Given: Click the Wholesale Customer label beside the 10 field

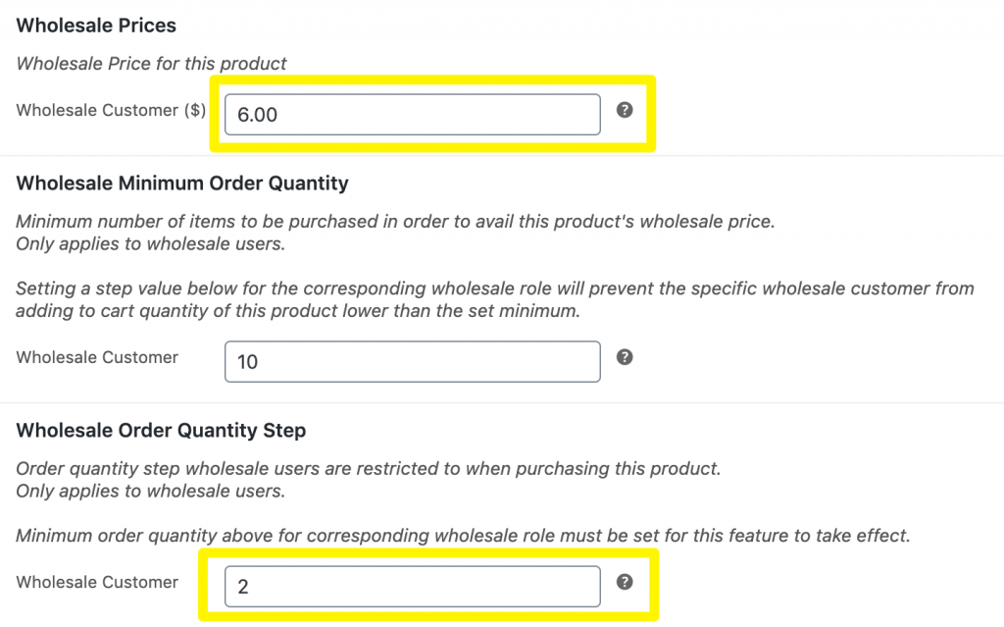Looking at the screenshot, I should (x=97, y=357).
